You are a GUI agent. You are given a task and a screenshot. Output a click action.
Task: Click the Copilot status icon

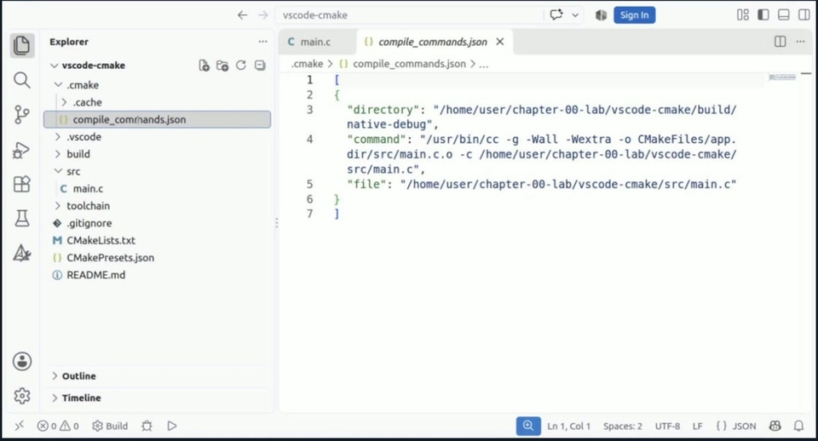[775, 426]
